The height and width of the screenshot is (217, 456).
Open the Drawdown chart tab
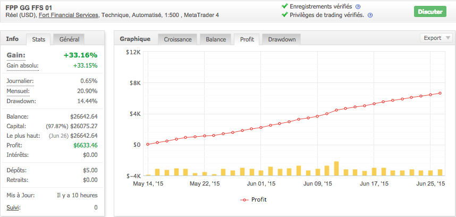coord(282,39)
